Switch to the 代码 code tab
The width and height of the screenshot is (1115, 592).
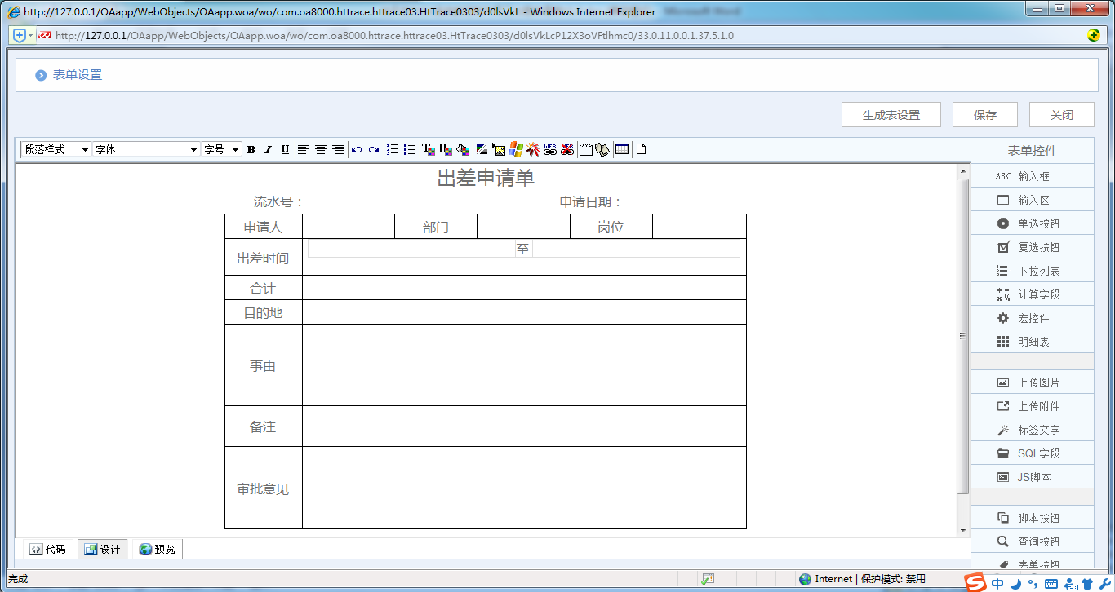(48, 550)
